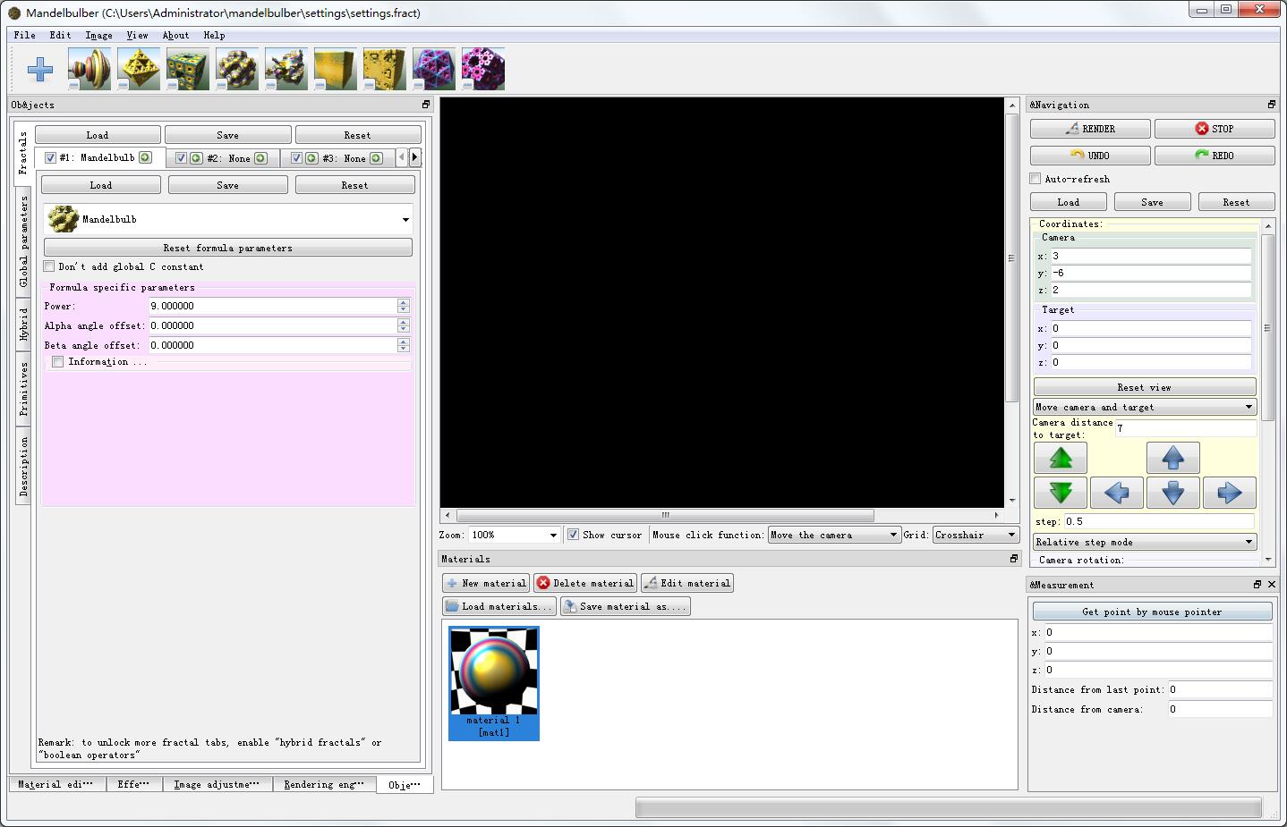
Task: Move camera backward with green down arrow
Action: (1061, 493)
